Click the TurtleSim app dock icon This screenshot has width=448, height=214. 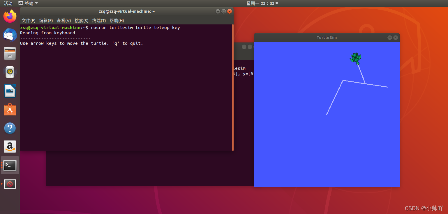pos(10,184)
